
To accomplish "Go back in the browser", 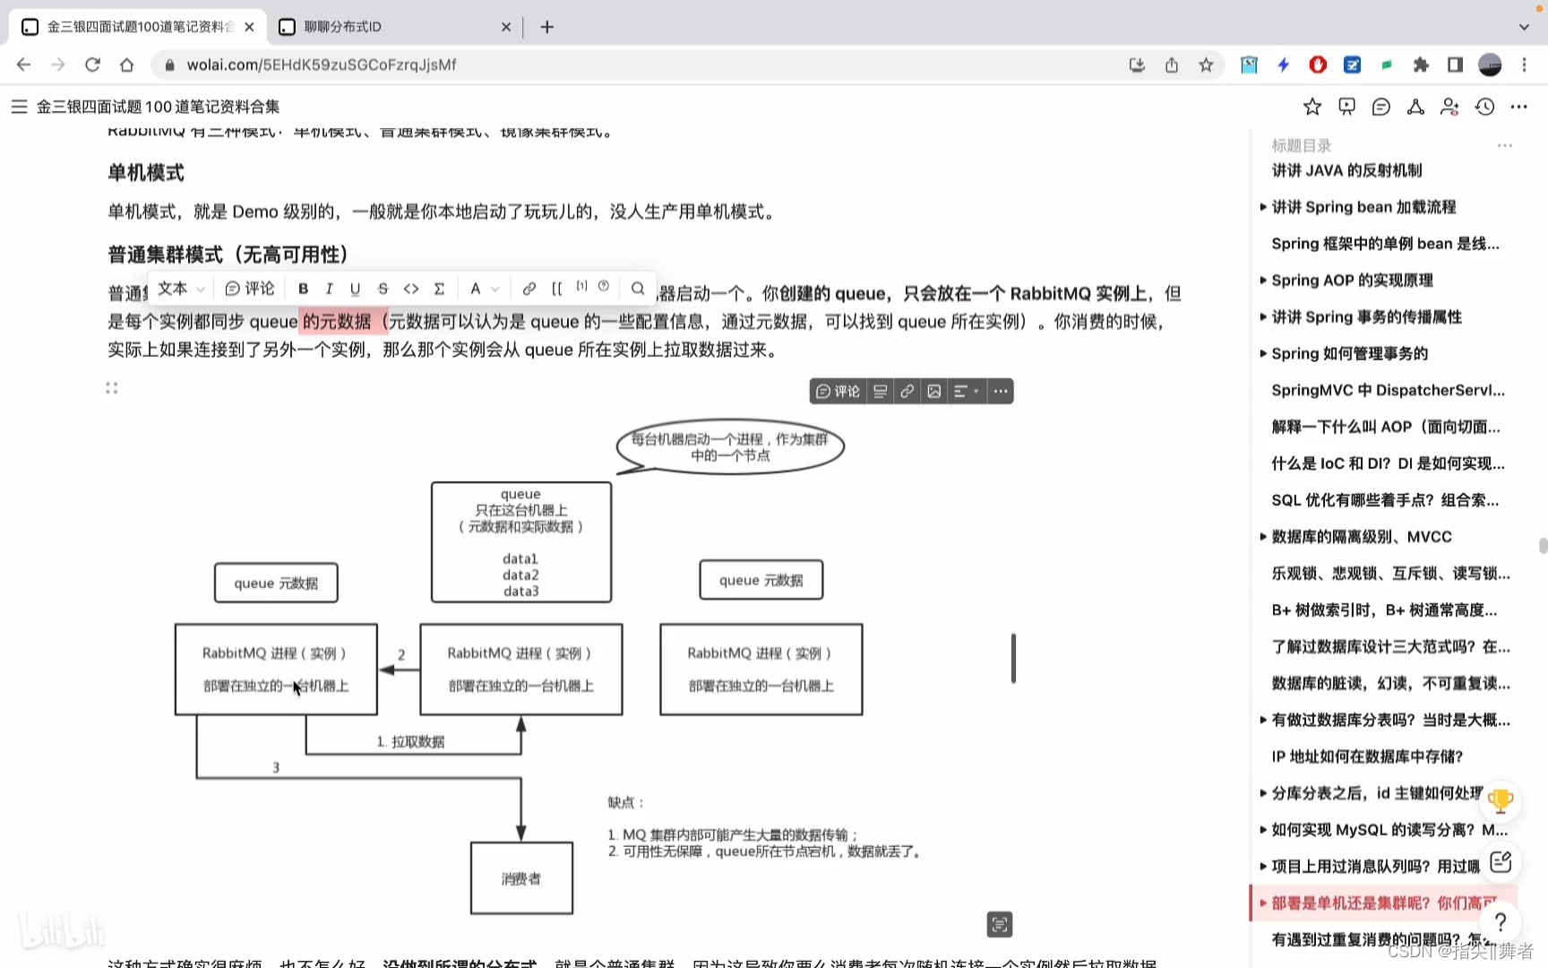I will pos(23,65).
